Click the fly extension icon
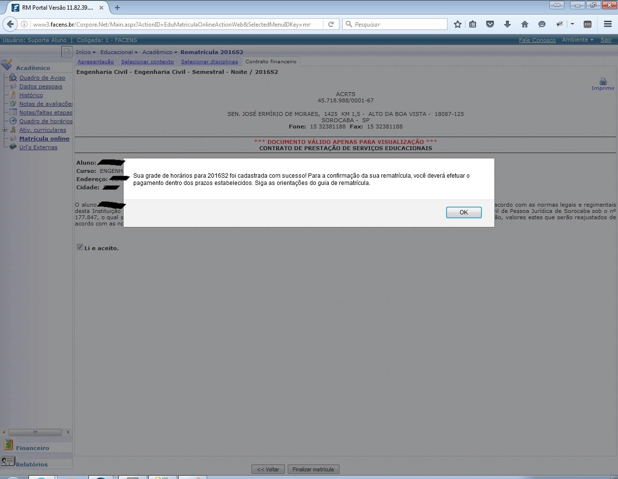This screenshot has width=618, height=479. pos(560,24)
